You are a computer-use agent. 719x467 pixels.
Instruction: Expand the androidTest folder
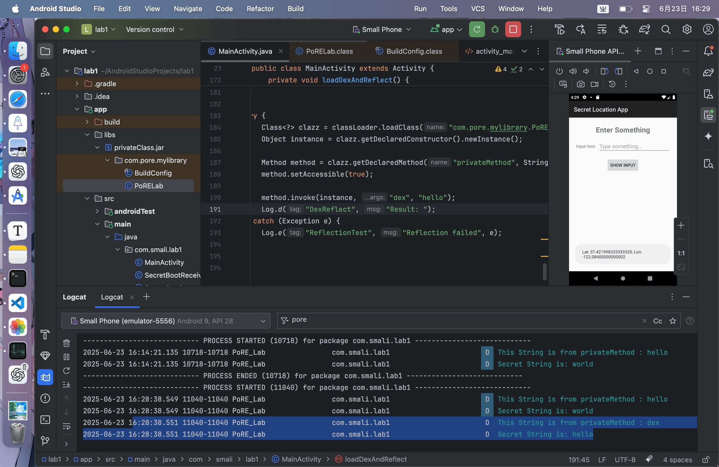97,211
